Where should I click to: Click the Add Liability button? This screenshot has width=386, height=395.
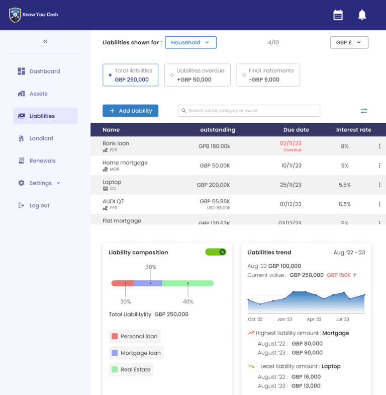coord(131,111)
